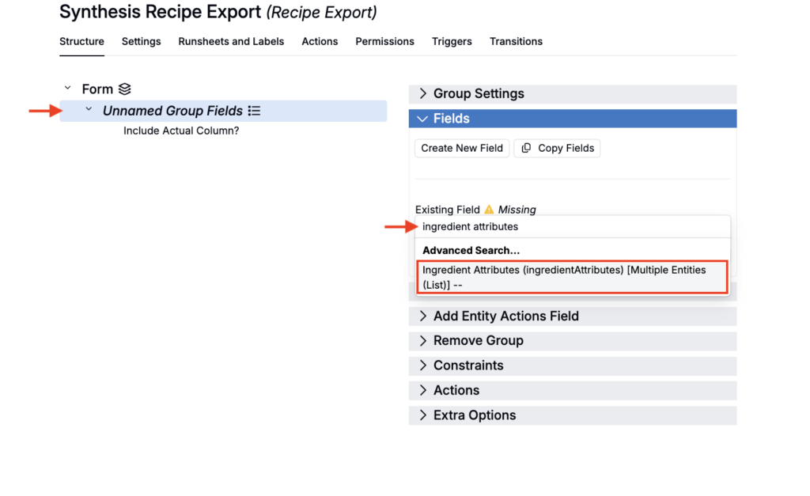Expand the Extra Options section
Screen dimensions: 810x496
point(423,415)
